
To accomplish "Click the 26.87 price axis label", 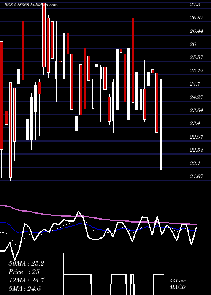I will [x=197, y=18].
